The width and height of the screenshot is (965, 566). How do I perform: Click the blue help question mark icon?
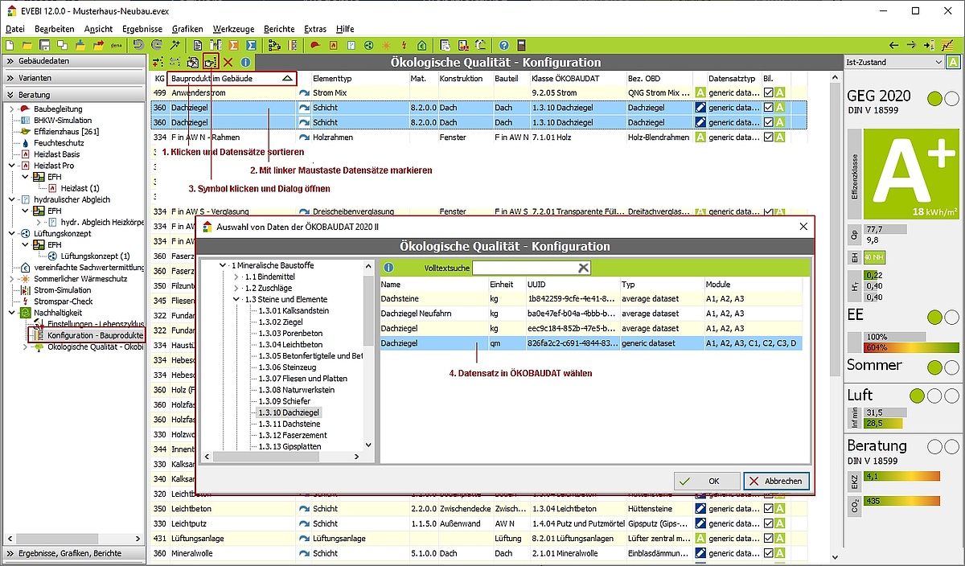503,45
